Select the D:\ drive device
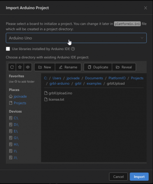 coord(16,124)
